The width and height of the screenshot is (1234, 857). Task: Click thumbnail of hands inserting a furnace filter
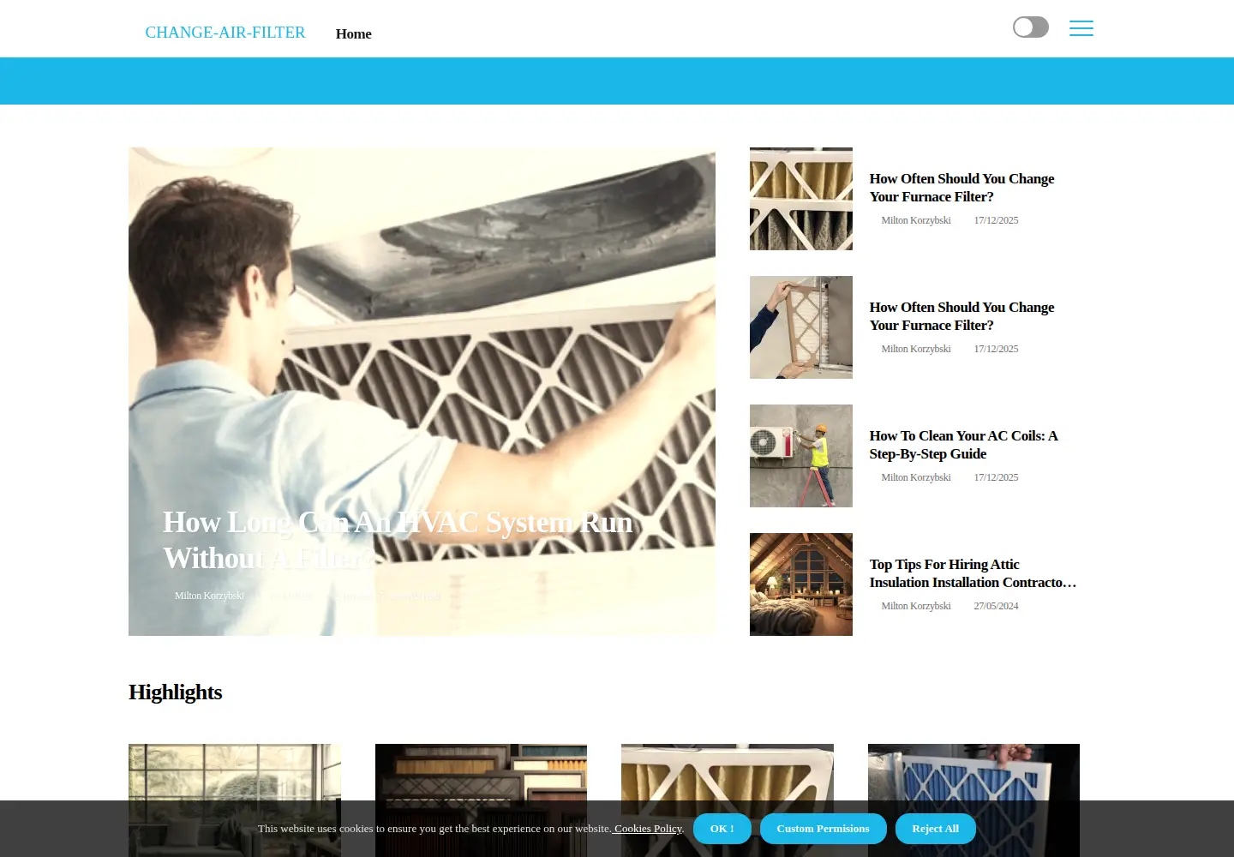801,327
